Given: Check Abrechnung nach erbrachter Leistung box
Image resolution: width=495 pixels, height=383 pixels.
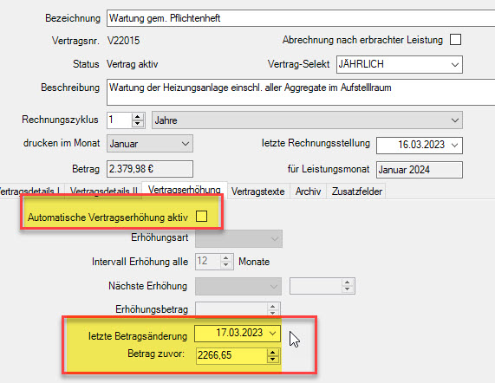Looking at the screenshot, I should pos(455,40).
